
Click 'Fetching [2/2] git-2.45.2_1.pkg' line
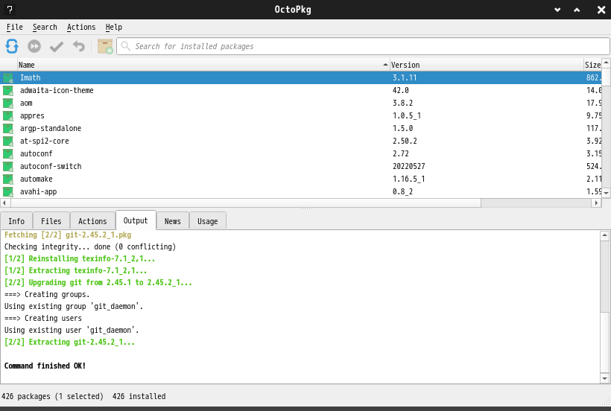coord(68,235)
